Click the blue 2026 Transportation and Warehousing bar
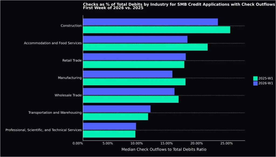This screenshot has height=157, width=276. tap(117, 109)
